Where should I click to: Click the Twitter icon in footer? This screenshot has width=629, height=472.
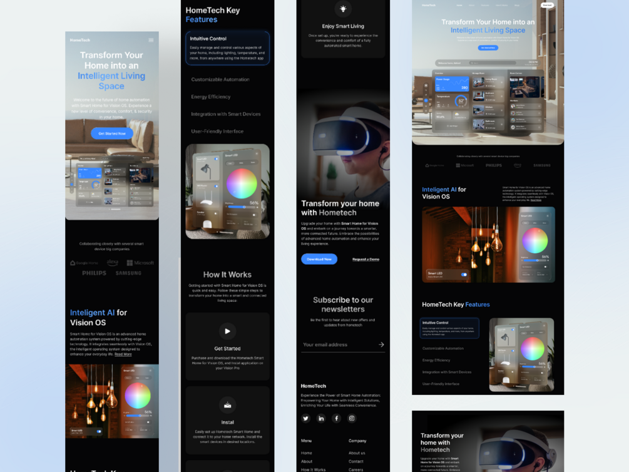click(x=305, y=418)
